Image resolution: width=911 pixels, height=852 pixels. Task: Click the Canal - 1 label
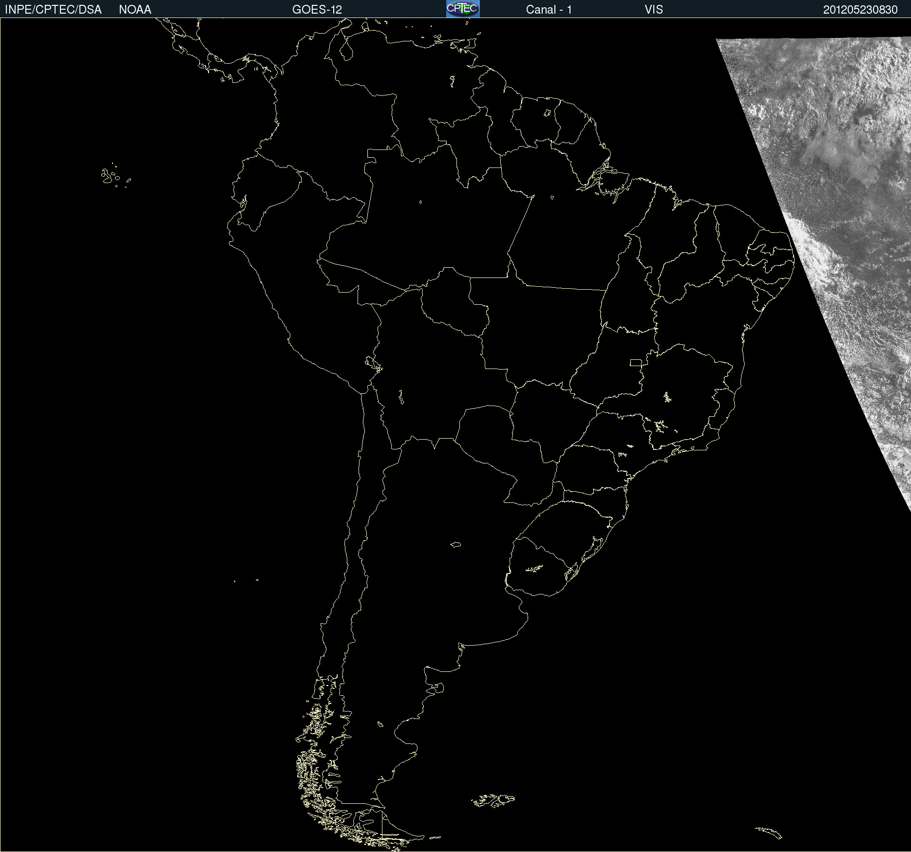tap(549, 10)
